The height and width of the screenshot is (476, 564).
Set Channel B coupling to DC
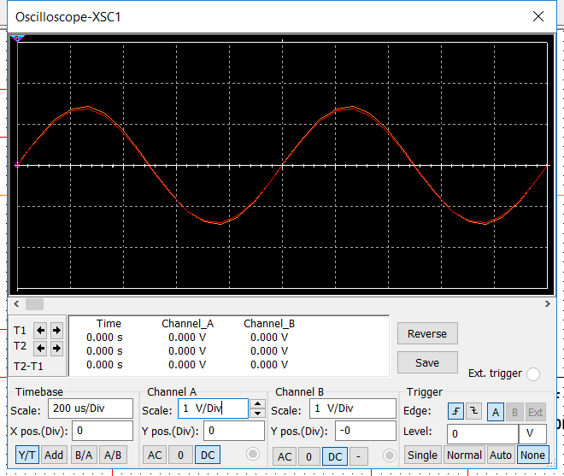click(334, 456)
